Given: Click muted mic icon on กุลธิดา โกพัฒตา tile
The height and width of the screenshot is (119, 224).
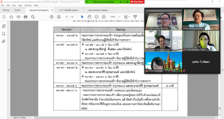Looking at the screenshot, I should [184, 71].
